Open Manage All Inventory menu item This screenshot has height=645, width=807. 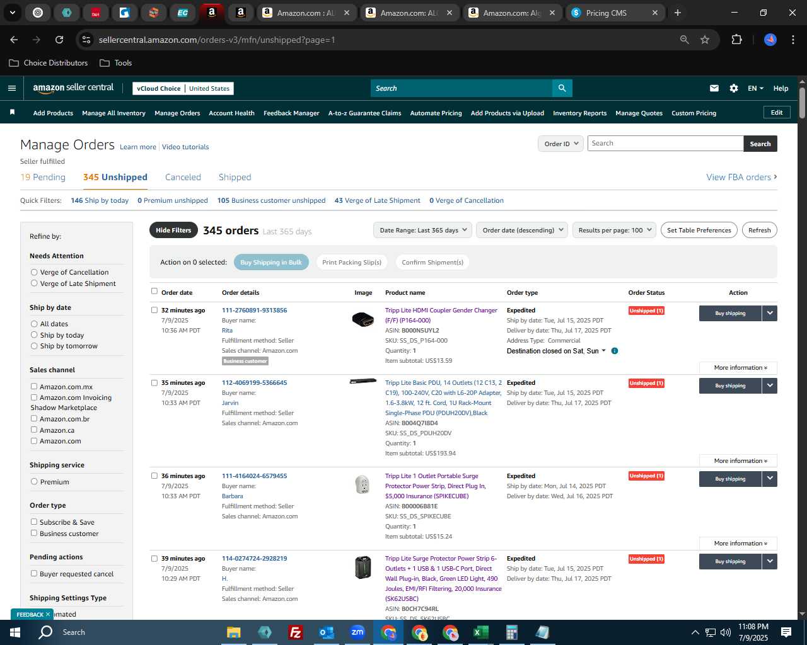pos(113,113)
